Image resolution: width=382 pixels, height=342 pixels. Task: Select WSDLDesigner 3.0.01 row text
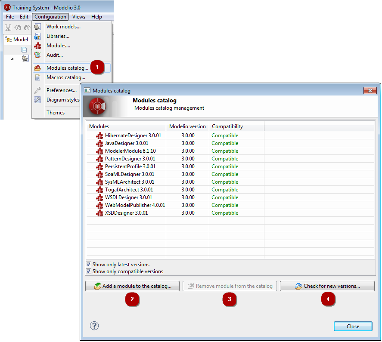click(x=129, y=197)
